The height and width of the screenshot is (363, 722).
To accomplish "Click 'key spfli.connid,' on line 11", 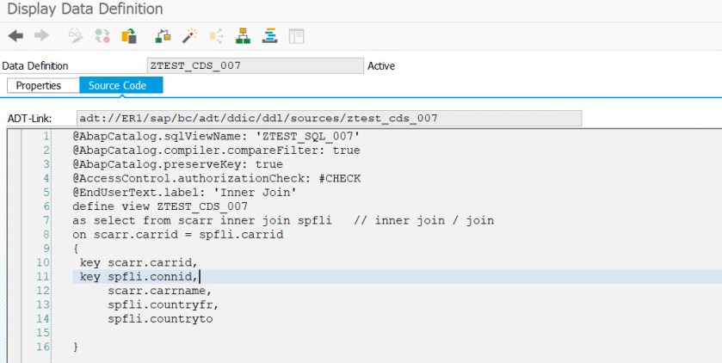I will tap(139, 277).
